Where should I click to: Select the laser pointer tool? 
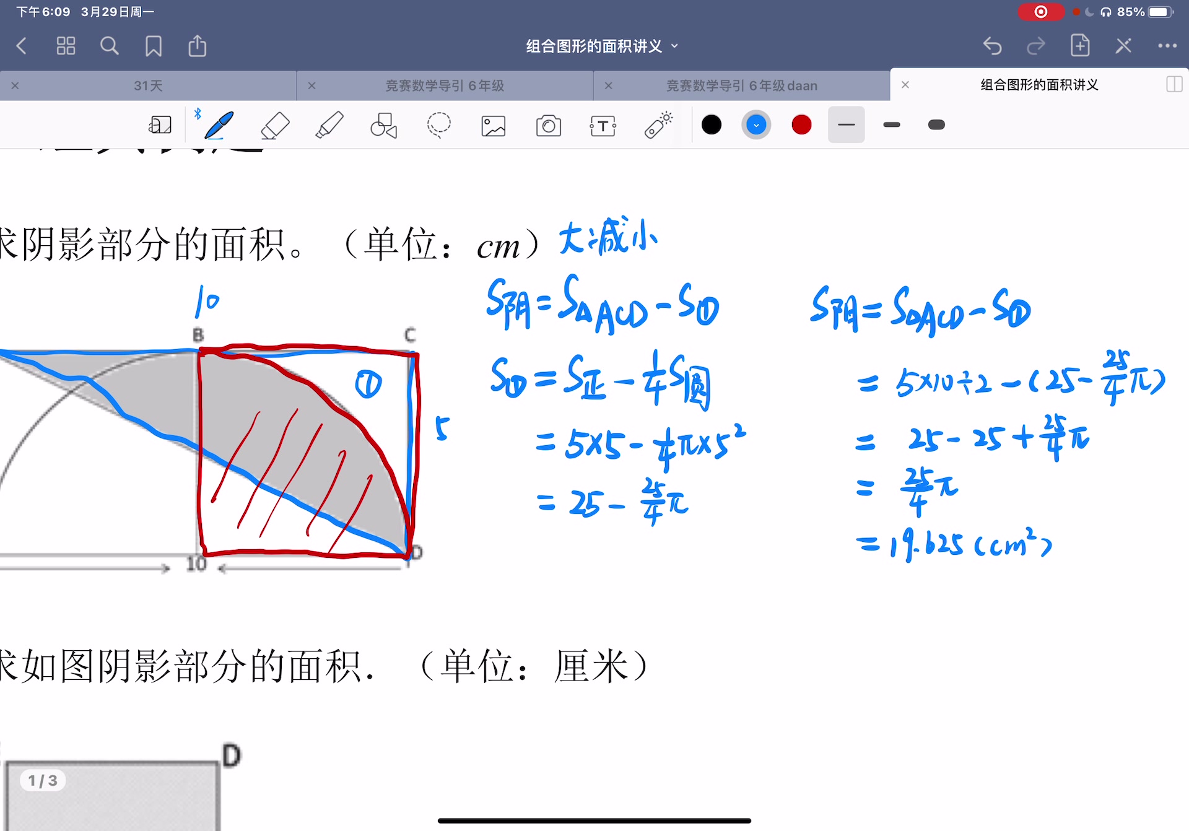658,125
